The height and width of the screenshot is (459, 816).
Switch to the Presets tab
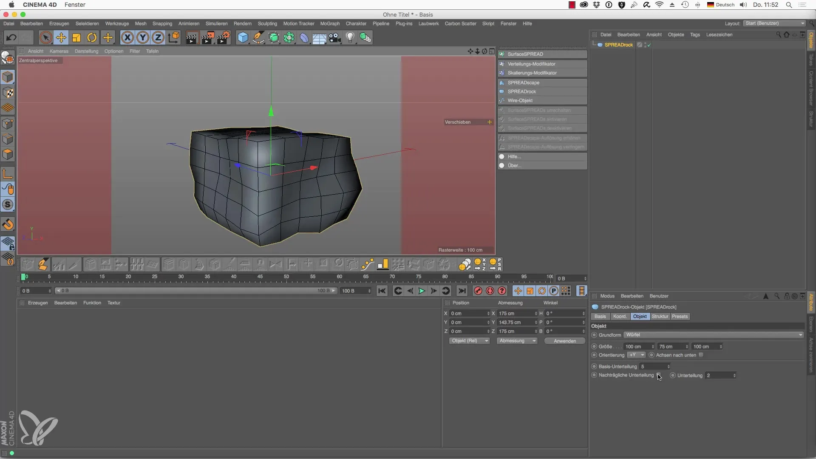[680, 316]
